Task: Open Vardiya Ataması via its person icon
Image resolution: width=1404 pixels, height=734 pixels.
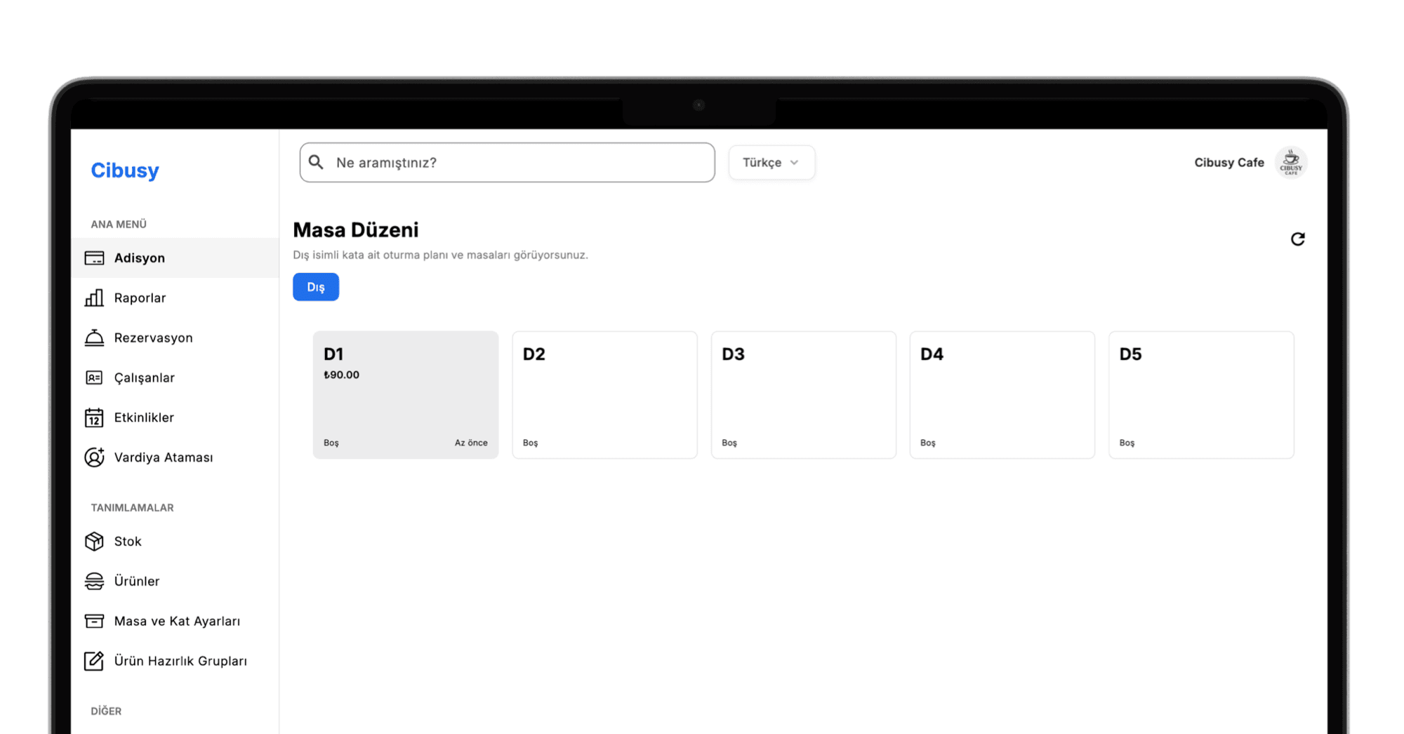Action: (94, 458)
